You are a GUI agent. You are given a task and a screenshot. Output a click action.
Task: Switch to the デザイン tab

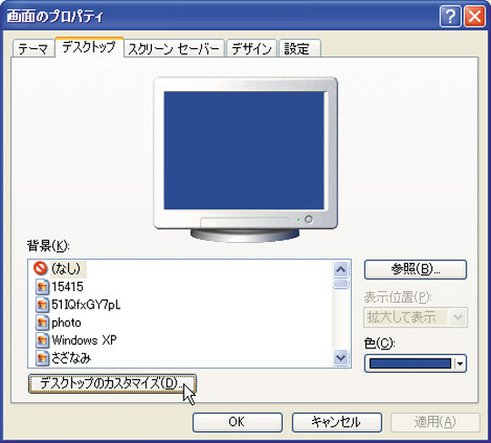point(252,49)
